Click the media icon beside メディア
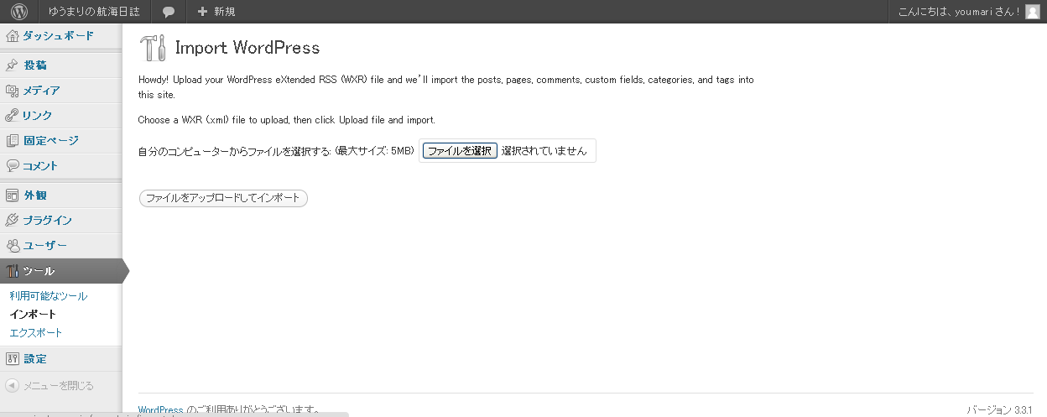The height and width of the screenshot is (417, 1047). point(12,90)
